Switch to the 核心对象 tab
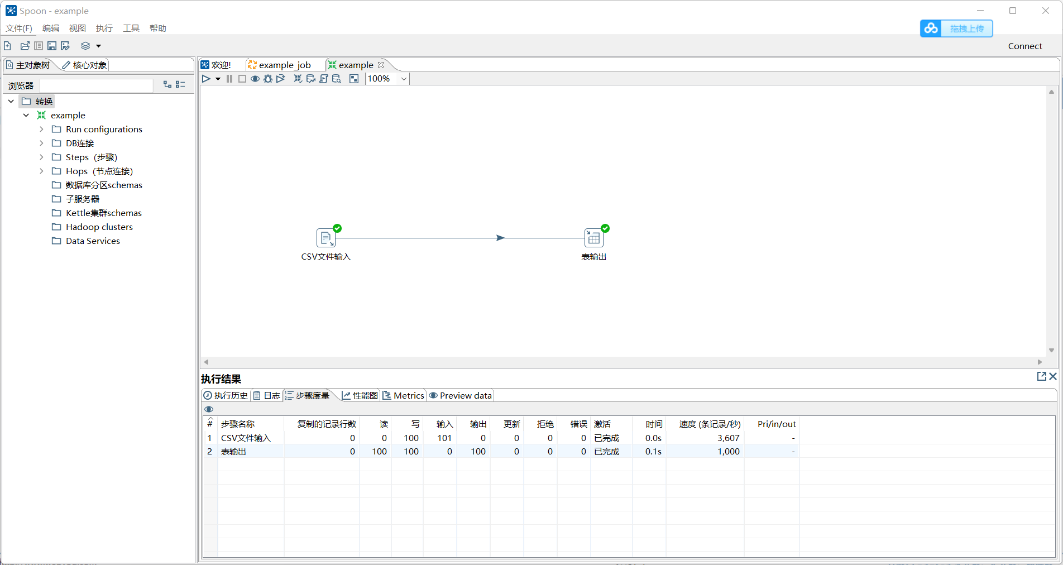The width and height of the screenshot is (1063, 565). pyautogui.click(x=84, y=65)
